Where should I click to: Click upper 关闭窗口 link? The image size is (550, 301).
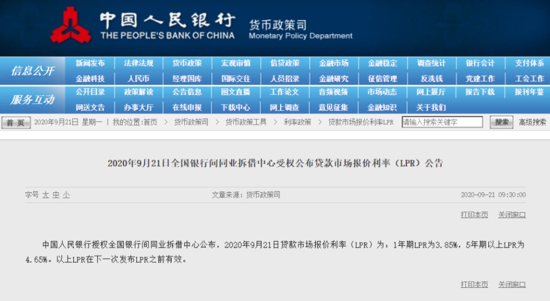pyautogui.click(x=512, y=215)
